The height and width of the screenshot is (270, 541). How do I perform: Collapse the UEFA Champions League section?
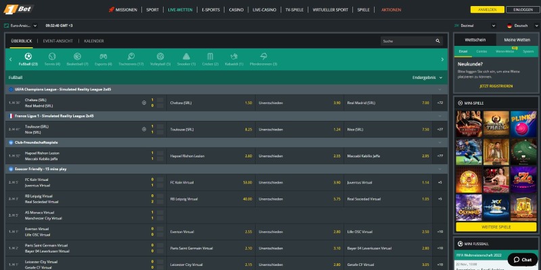click(x=440, y=90)
